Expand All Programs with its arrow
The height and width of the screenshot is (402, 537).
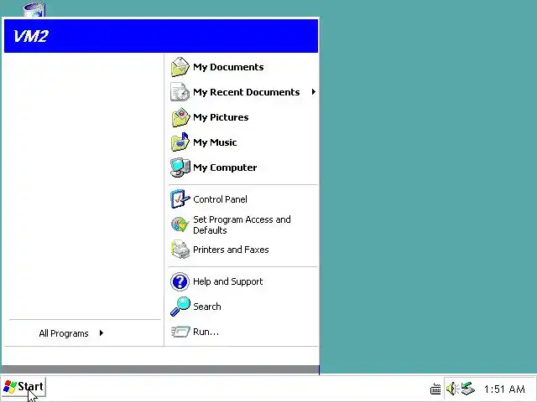click(102, 333)
